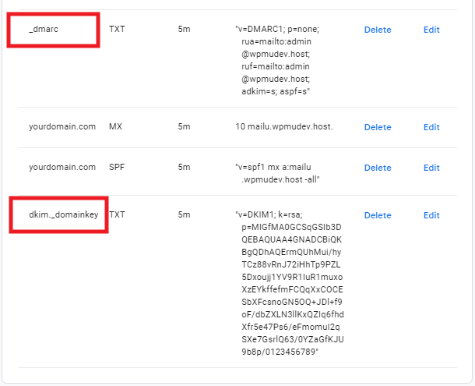Click yourdomain.com in the MX row
This screenshot has height=386, width=475.
[62, 126]
